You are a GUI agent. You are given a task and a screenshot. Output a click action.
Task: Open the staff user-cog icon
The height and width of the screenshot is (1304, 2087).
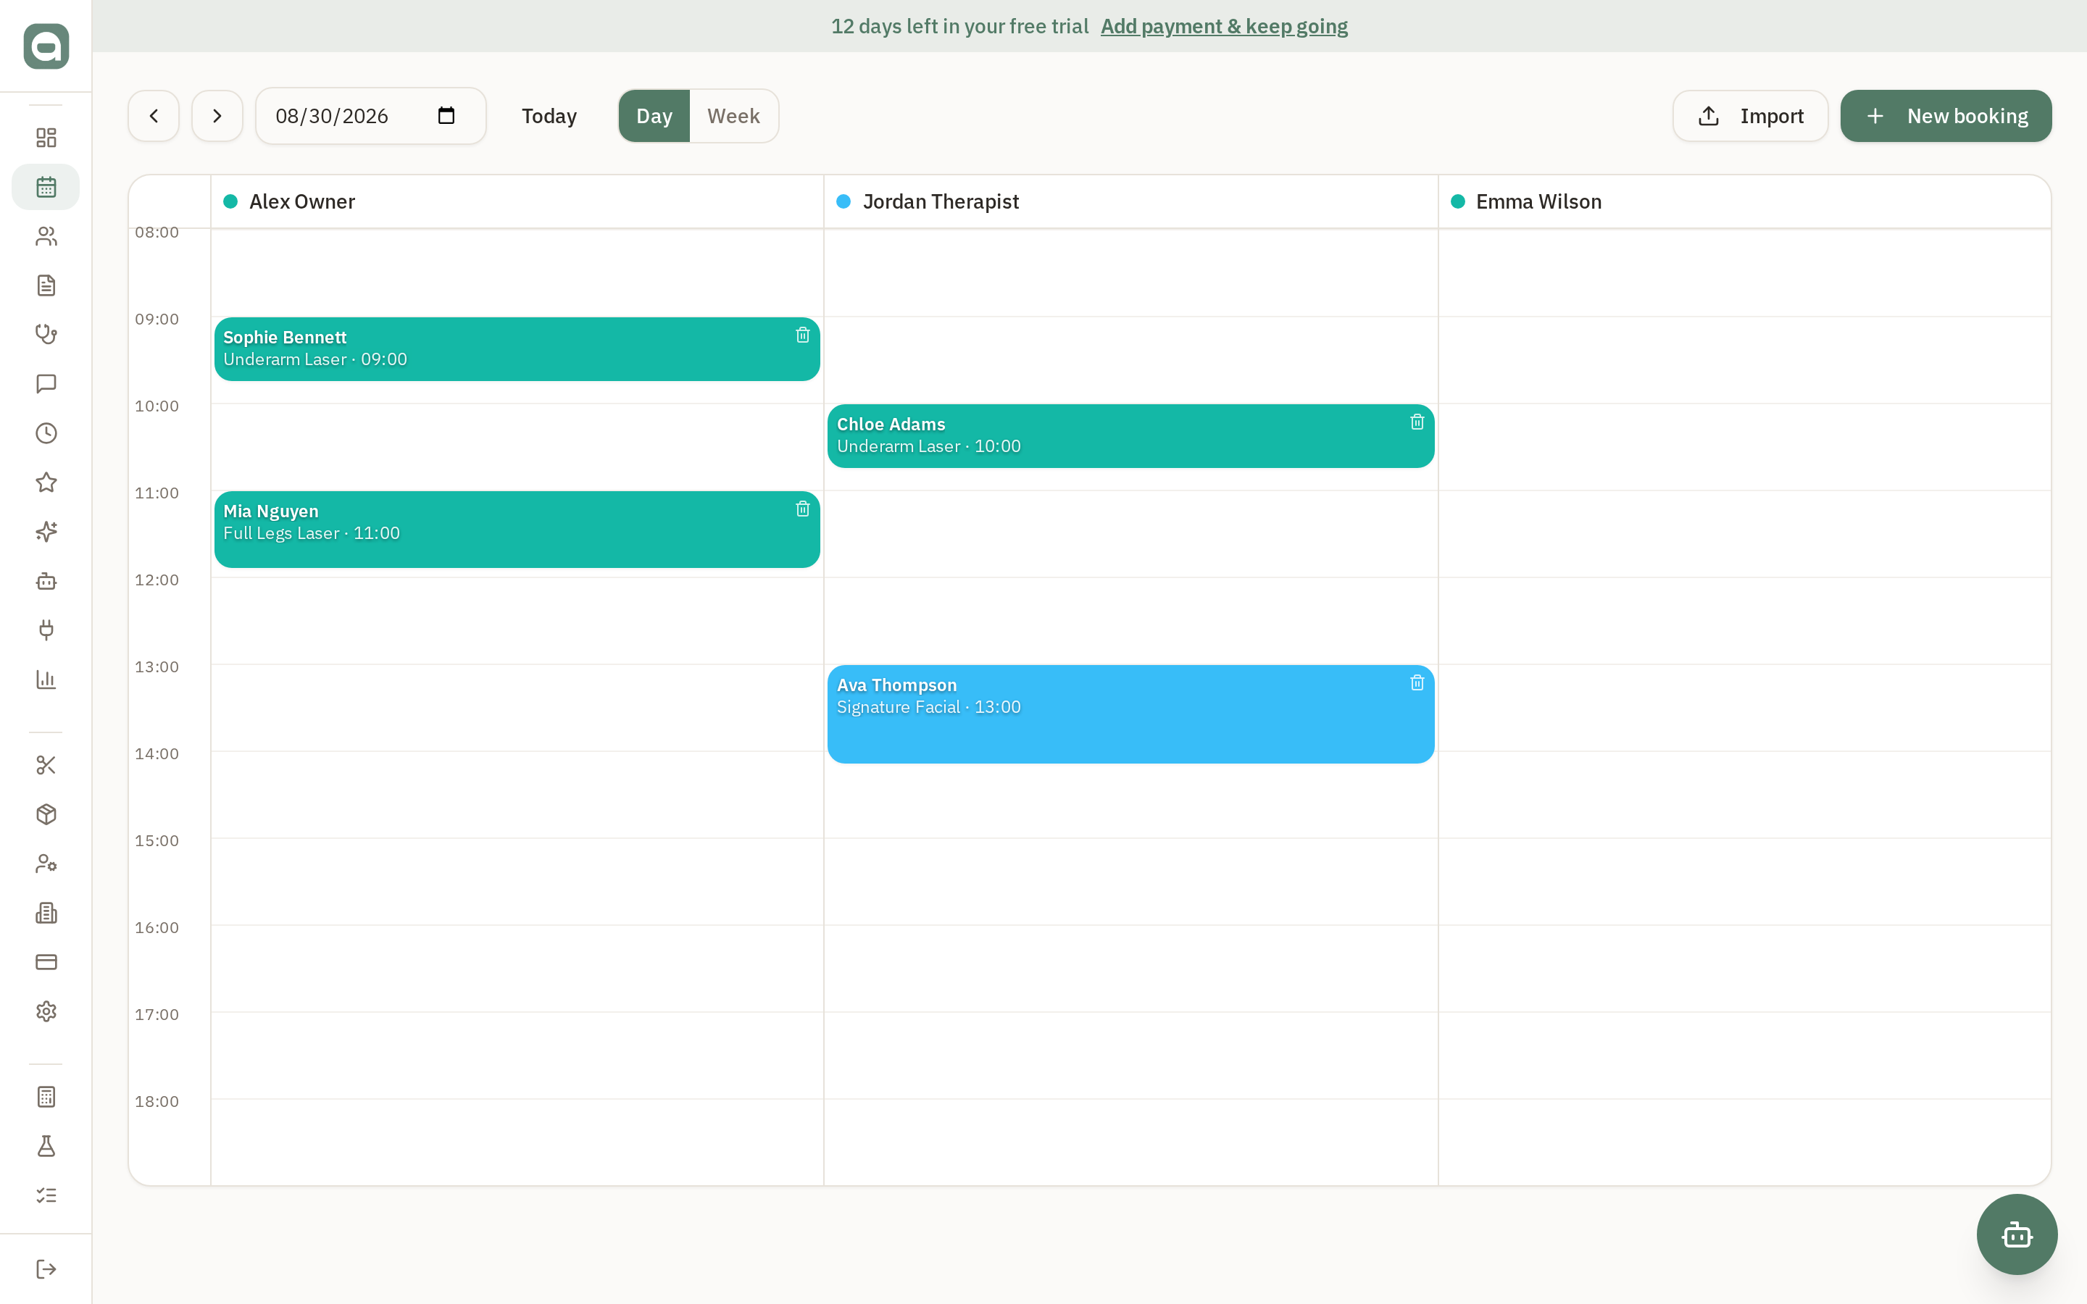[46, 864]
